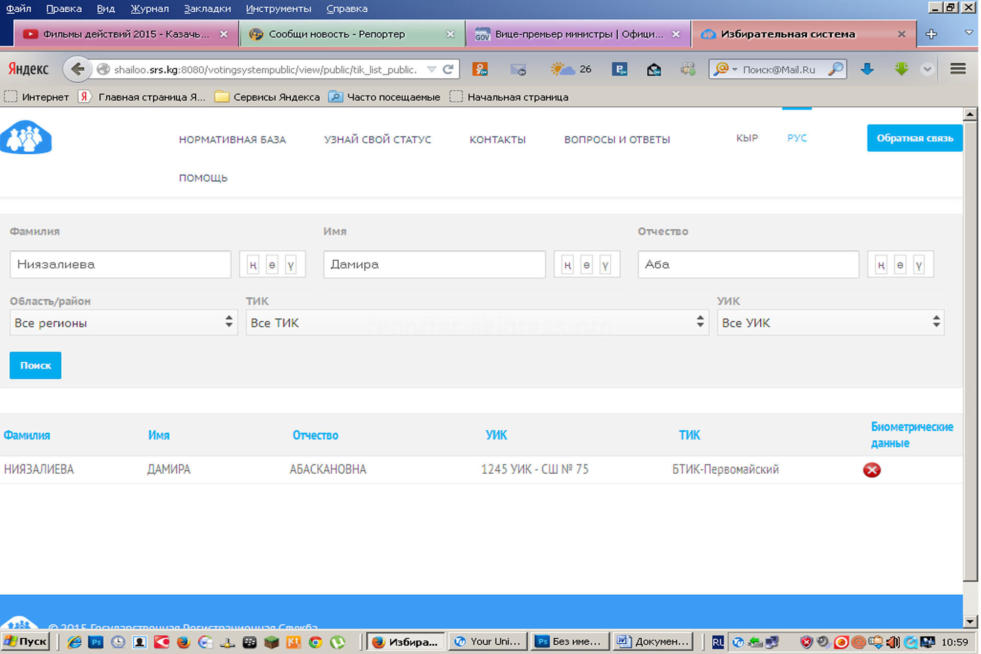Viewport: 981px width, 654px height.
Task: Open the Закладки menu
Action: pos(207,9)
